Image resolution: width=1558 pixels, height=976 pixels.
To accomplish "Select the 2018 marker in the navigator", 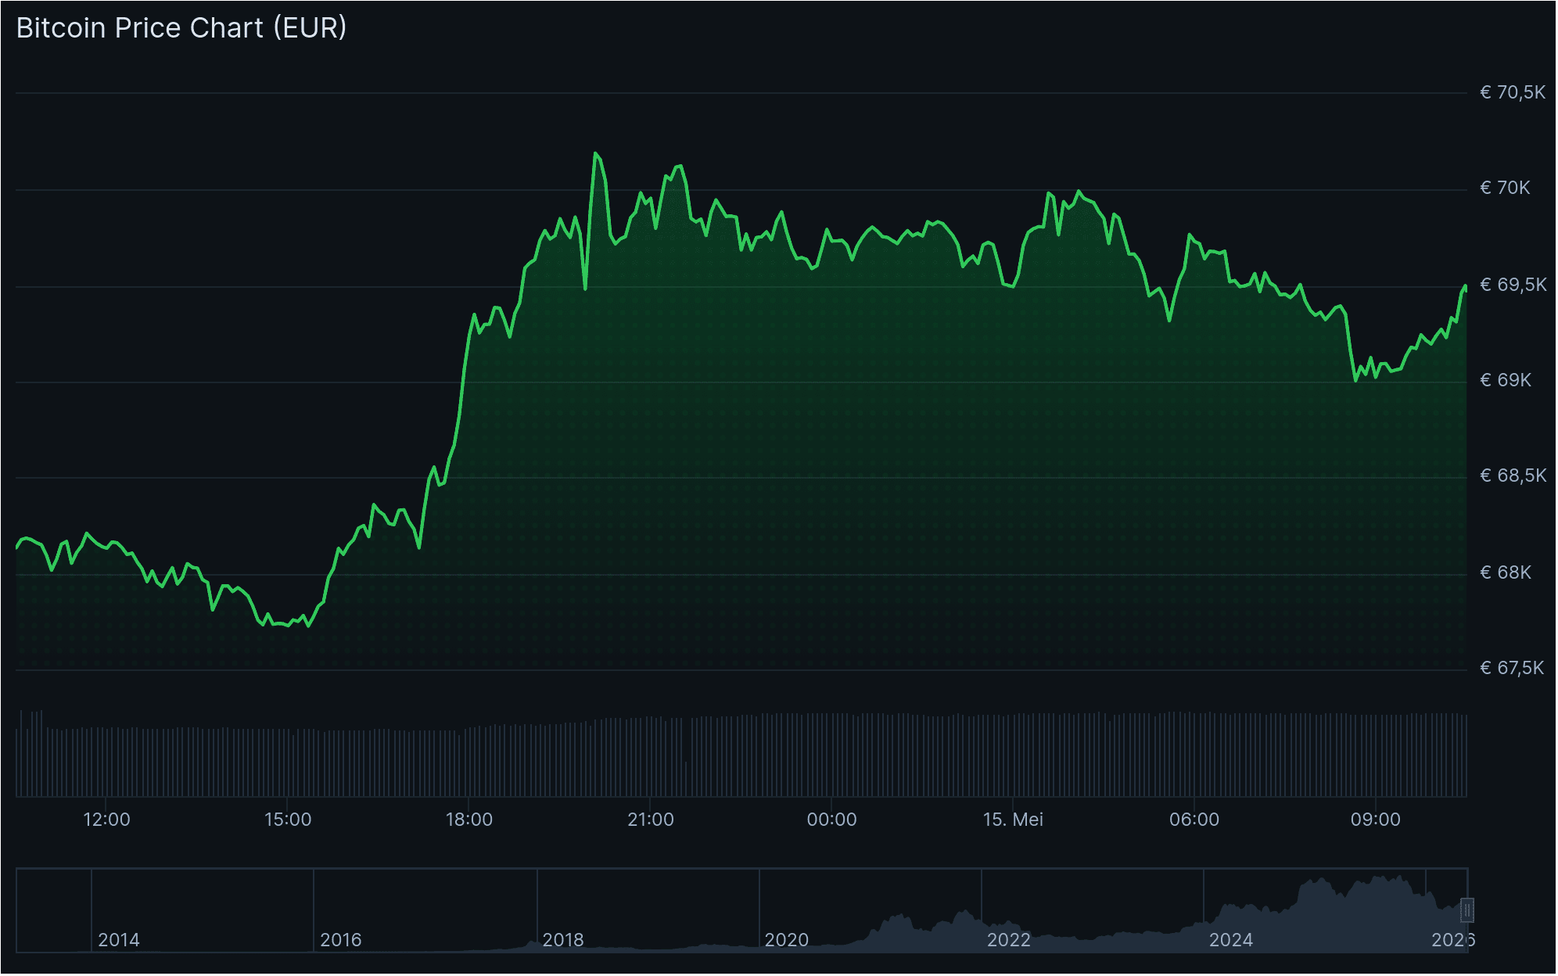I will 563,940.
